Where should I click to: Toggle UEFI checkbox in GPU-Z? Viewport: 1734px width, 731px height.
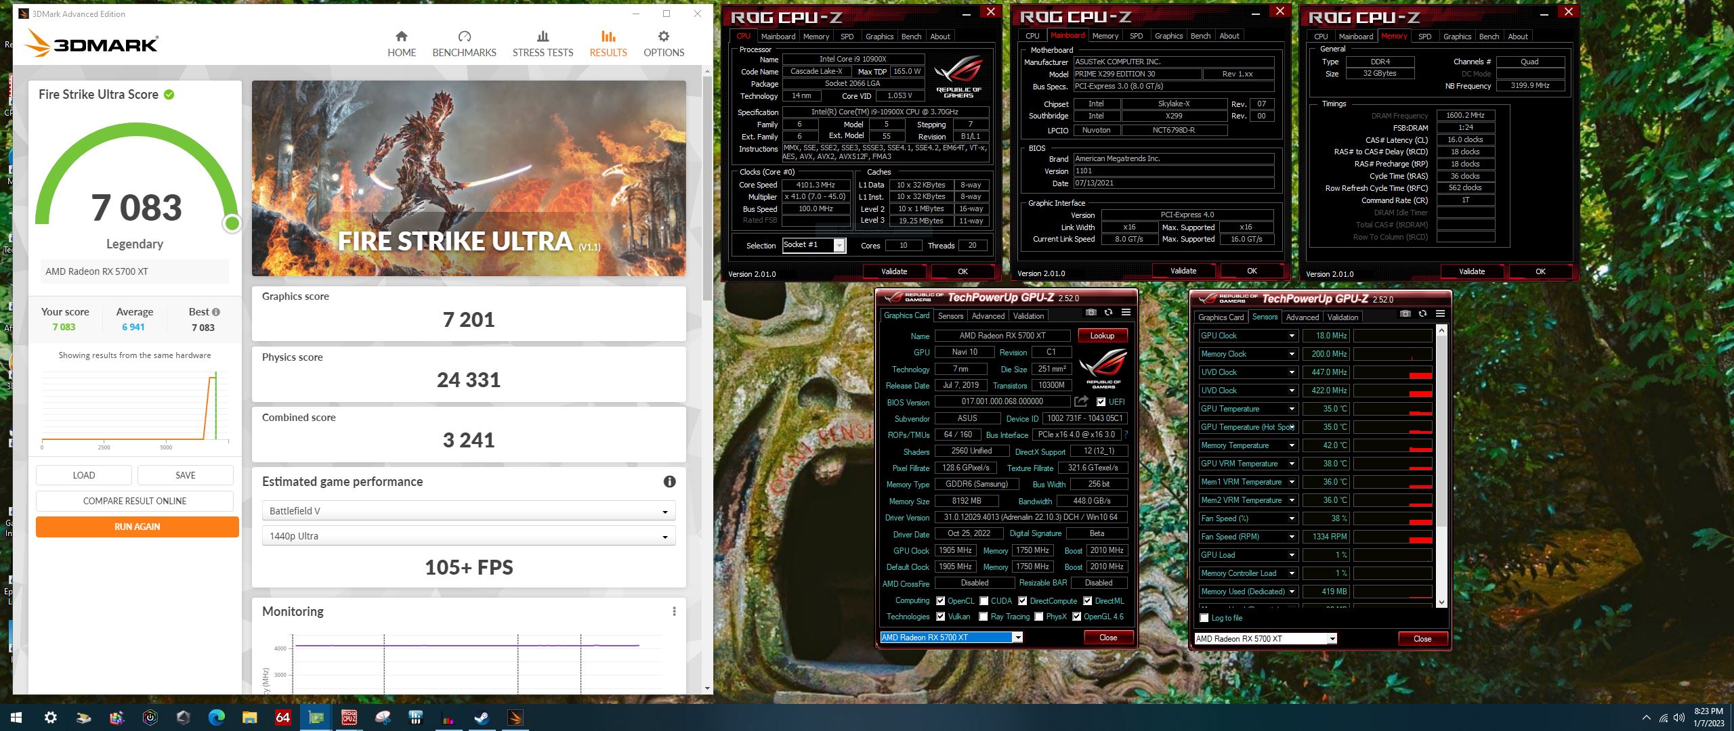(x=1101, y=402)
